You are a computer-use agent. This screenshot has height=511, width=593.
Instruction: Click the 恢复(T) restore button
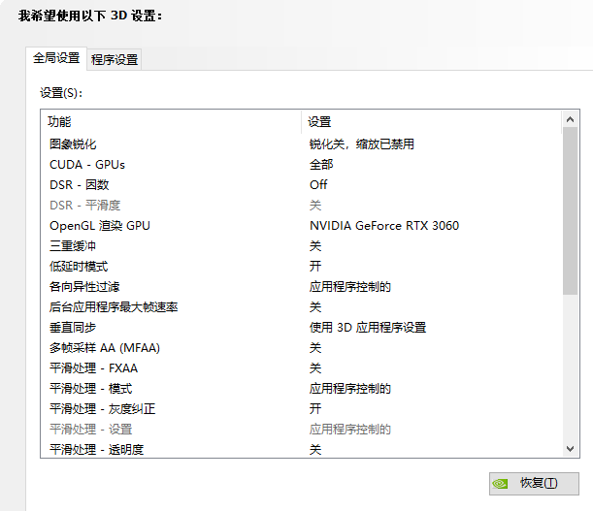(534, 484)
